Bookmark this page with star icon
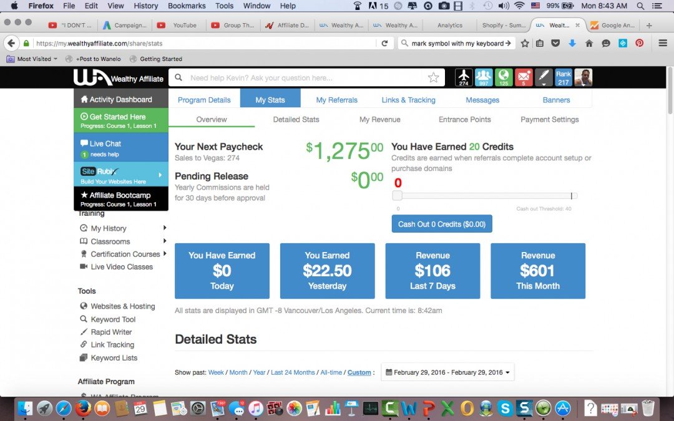Viewport: 674px width, 421px height. (525, 43)
